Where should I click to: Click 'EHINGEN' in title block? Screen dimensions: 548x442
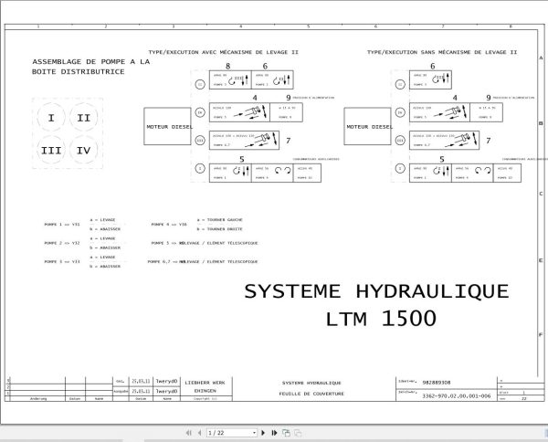205,391
